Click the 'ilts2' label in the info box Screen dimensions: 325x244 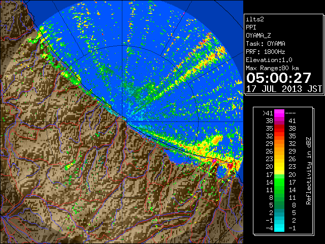[255, 19]
